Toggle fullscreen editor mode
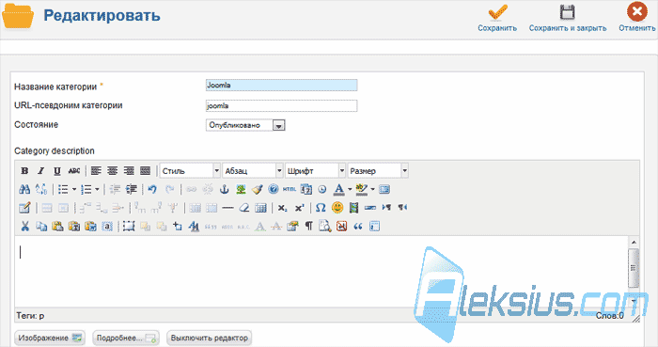This screenshot has height=347, width=658. tap(384, 189)
